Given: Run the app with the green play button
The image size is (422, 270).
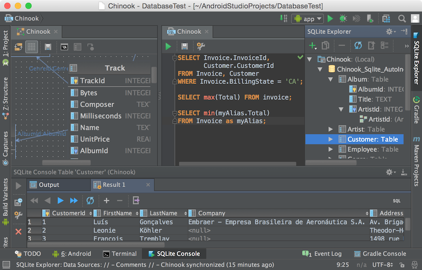Looking at the screenshot, I should point(330,18).
